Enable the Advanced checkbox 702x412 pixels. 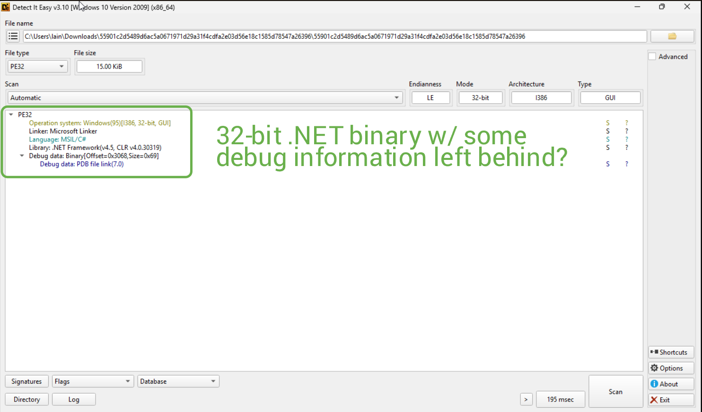coord(652,56)
